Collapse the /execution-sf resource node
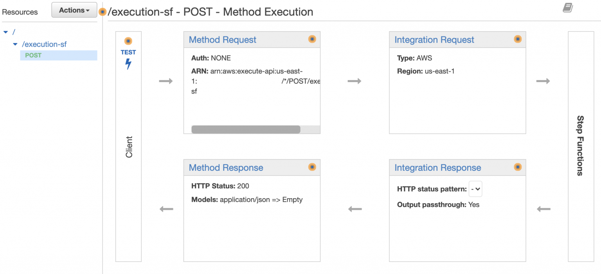Image resolution: width=601 pixels, height=274 pixels. click(x=14, y=44)
